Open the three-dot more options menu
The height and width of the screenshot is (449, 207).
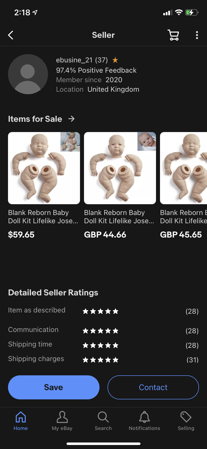click(x=197, y=35)
